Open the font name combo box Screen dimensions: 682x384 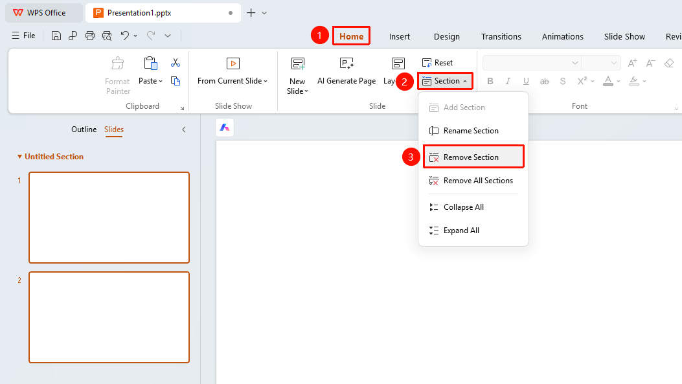pyautogui.click(x=532, y=63)
